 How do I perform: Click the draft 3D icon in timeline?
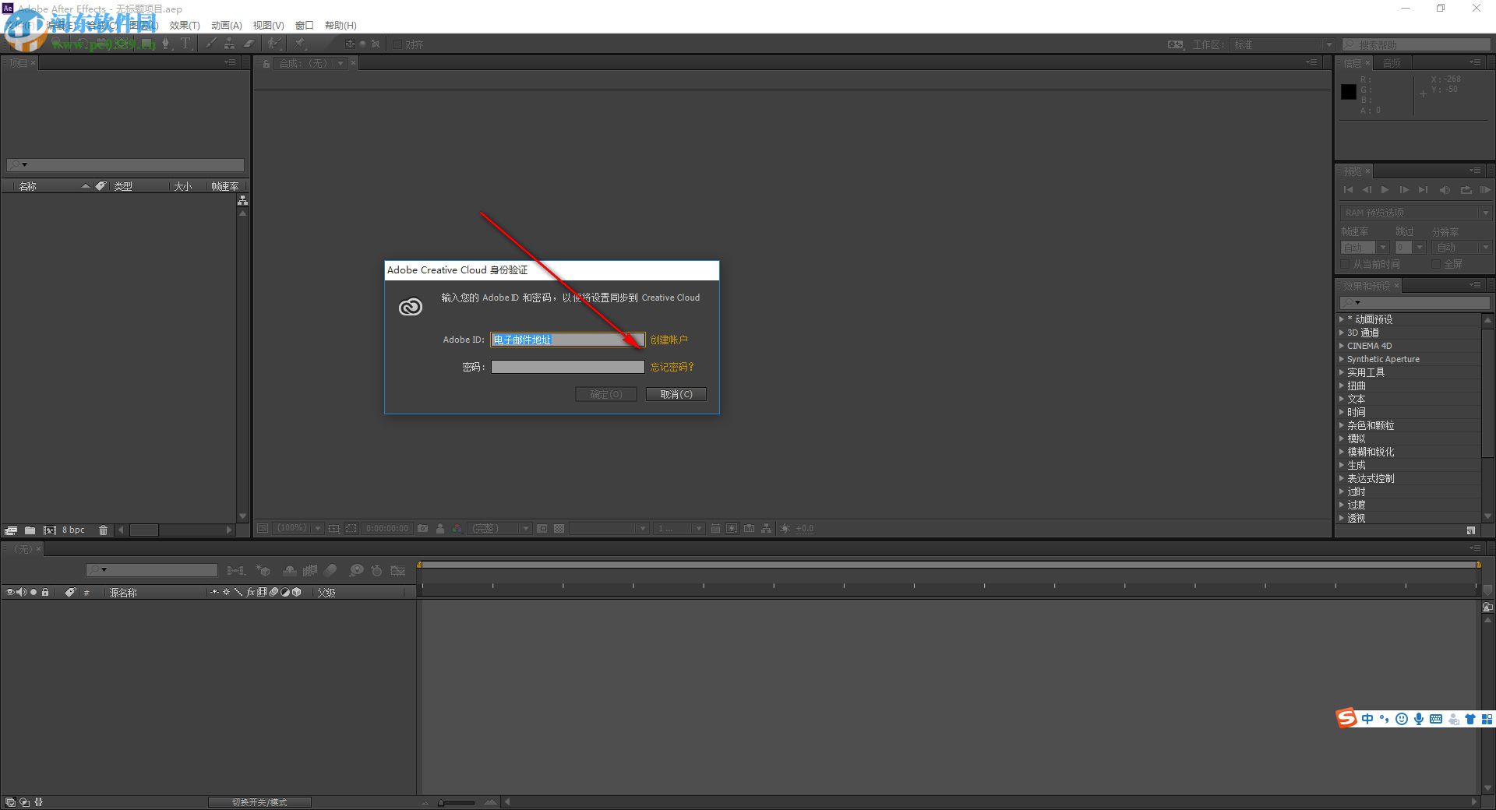[263, 571]
